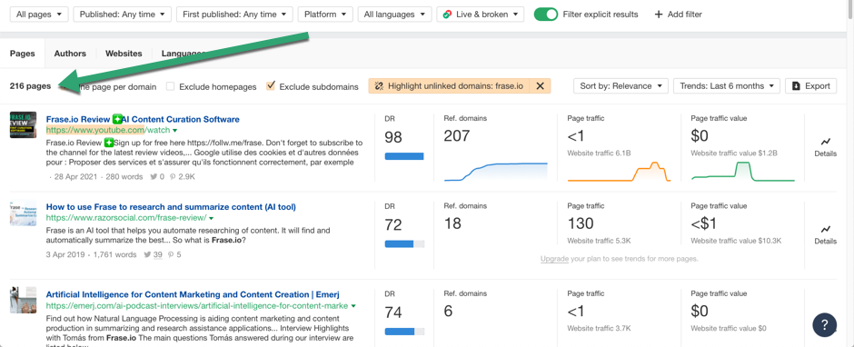Click the Export button
Viewport: 854px width, 347px height.
coord(810,86)
